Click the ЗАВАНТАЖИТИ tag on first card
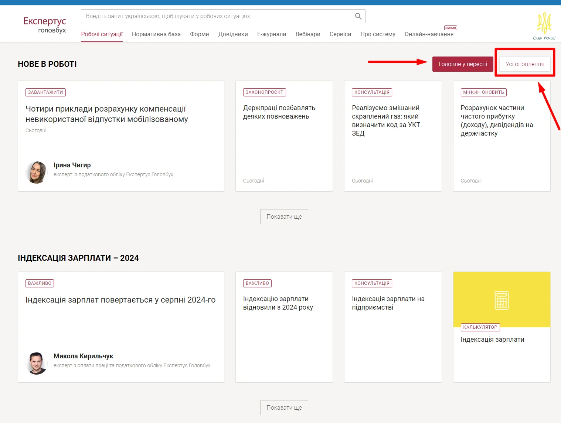561x423 pixels. pos(45,92)
